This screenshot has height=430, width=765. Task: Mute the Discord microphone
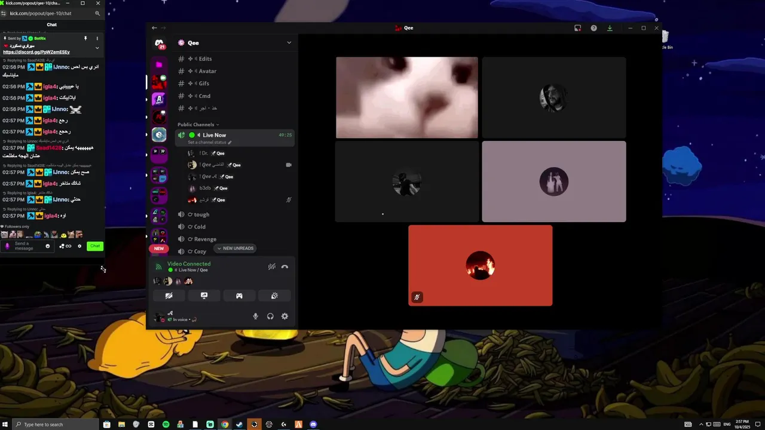(256, 317)
